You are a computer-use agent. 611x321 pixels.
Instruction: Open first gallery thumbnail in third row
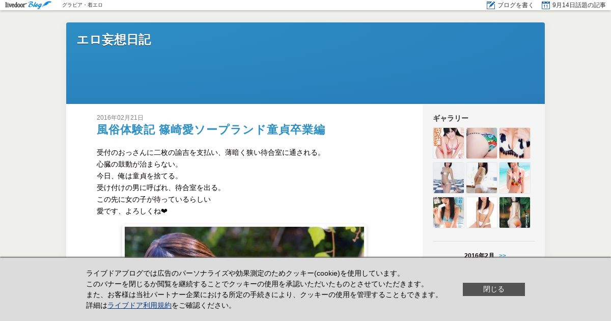[449, 212]
